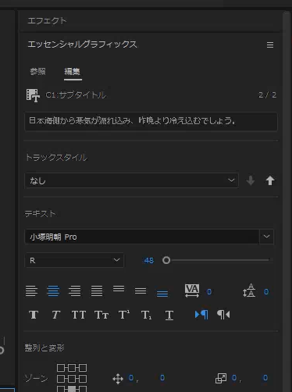This screenshot has height=392, width=292.
Task: Align text to middle vertically
Action: click(x=141, y=290)
